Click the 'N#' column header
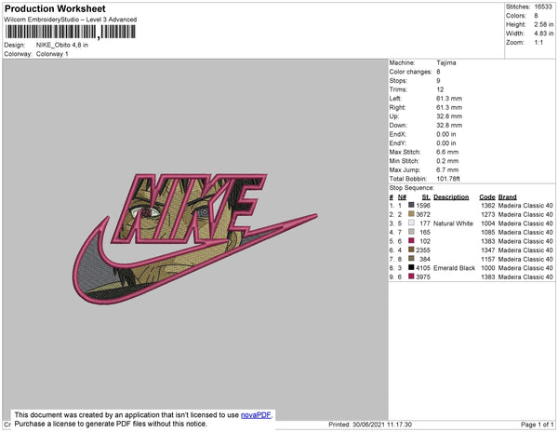This screenshot has width=558, height=432. [402, 197]
